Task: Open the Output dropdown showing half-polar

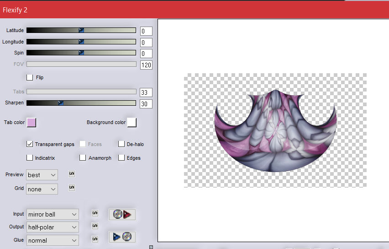Action: tap(53, 227)
